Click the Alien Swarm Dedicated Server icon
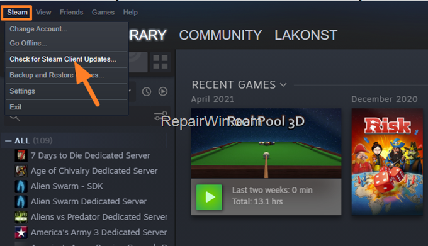428x246 pixels. (21, 201)
